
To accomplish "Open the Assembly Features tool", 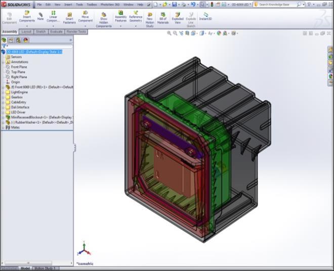I will coord(120,17).
